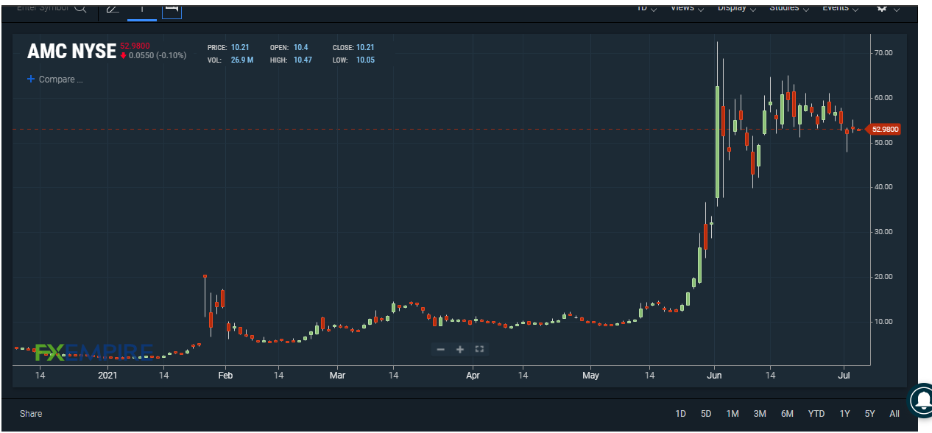Click the blue plus icon beside Compare
Image resolution: width=932 pixels, height=433 pixels.
click(31, 79)
